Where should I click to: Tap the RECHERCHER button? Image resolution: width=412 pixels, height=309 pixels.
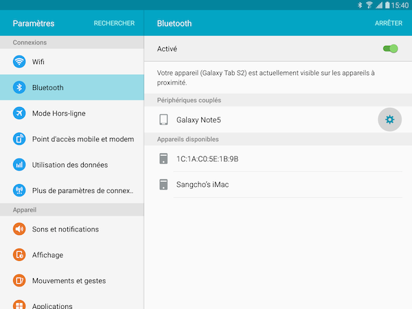pos(114,23)
